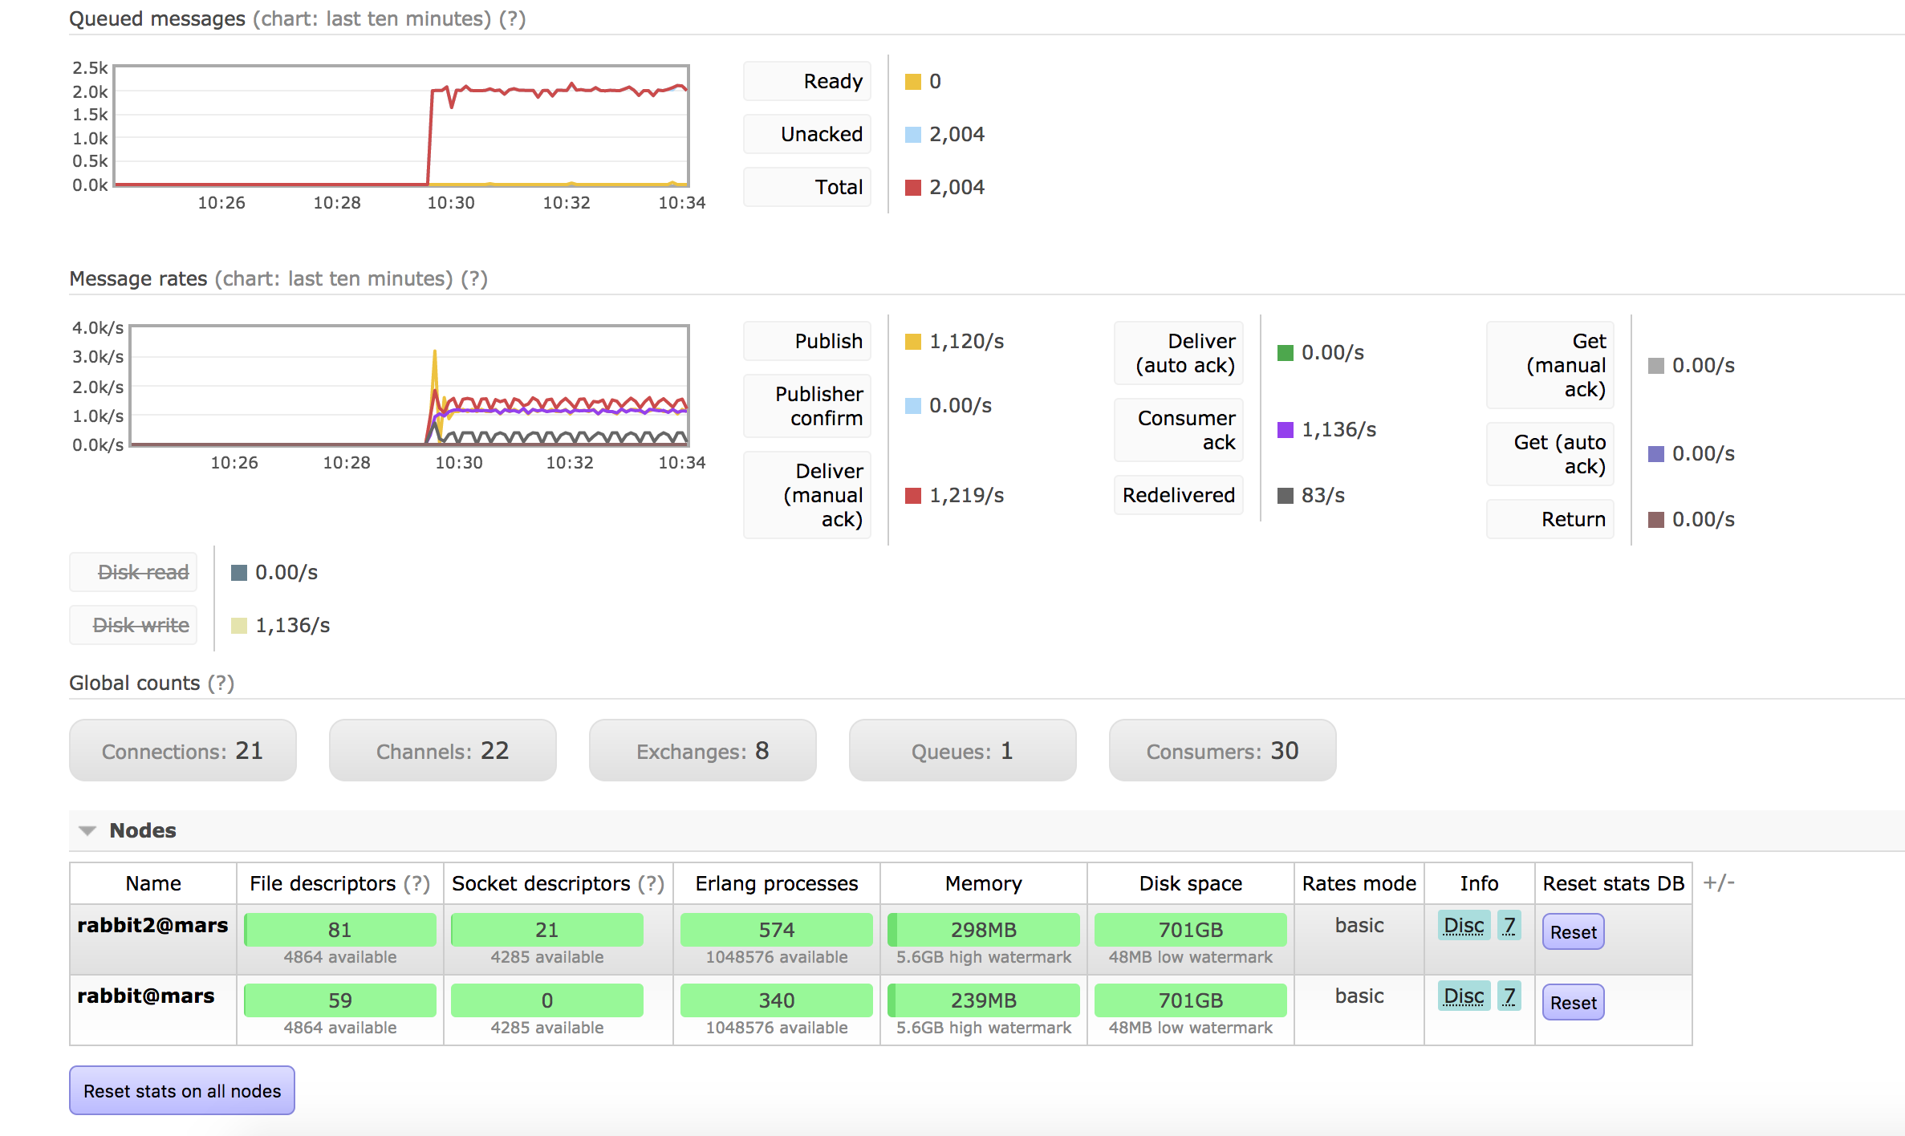Click the Disc info badge for rabbit@mars

tap(1463, 996)
